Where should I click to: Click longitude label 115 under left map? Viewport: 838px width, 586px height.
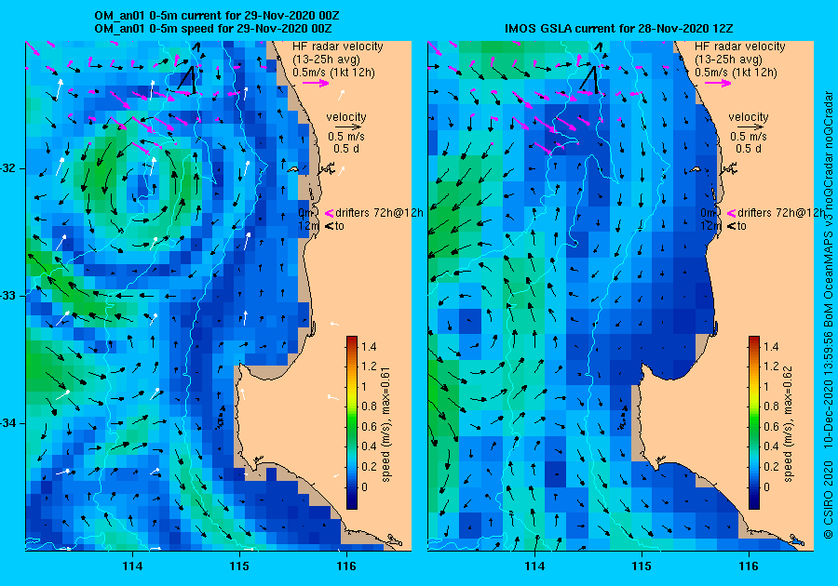point(239,566)
